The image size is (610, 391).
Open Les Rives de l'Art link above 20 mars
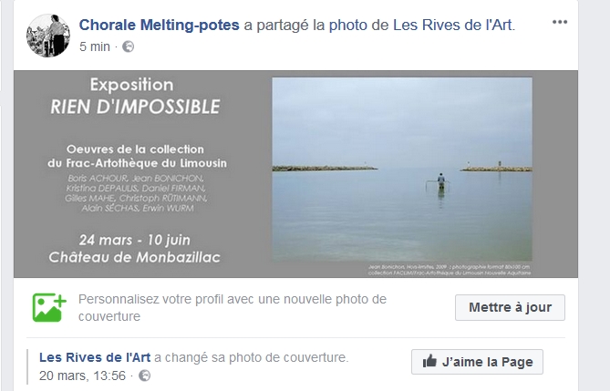(95, 357)
